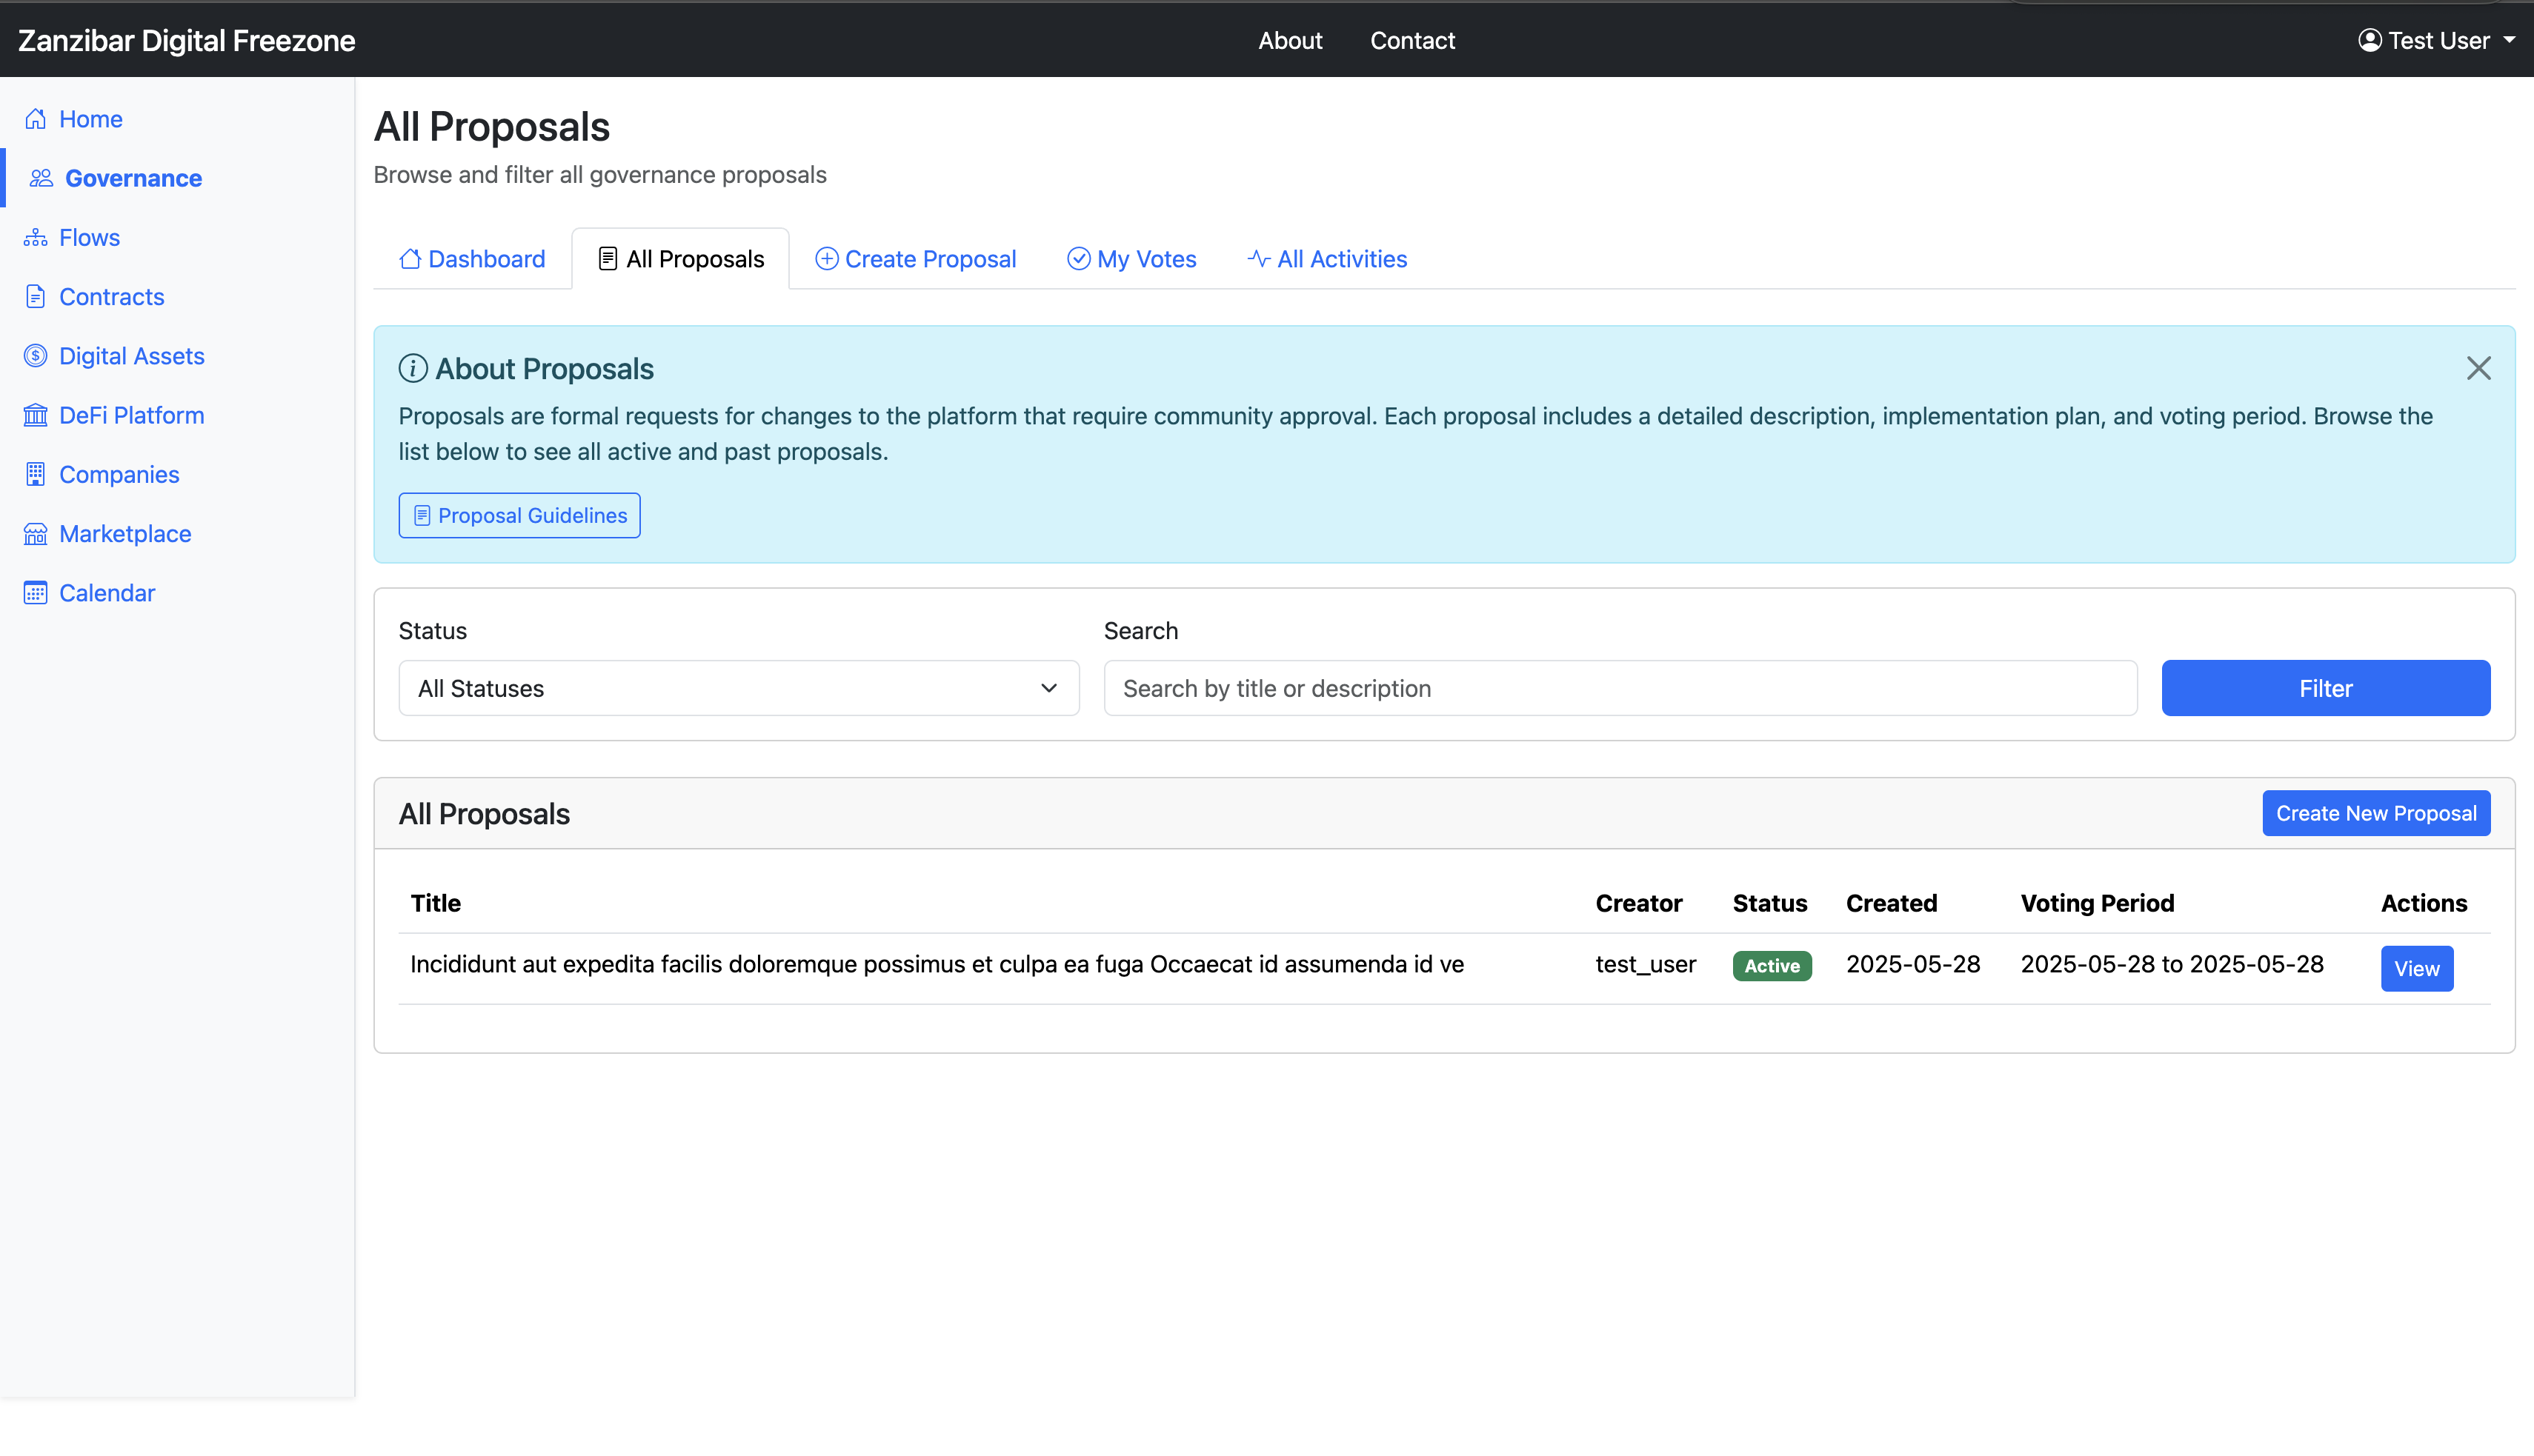Image resolution: width=2534 pixels, height=1456 pixels.
Task: Click the Home house icon in sidebar
Action: pos(36,119)
